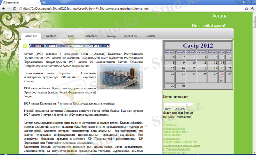The image size is (256, 155).
Task: Open the Астана қаласы әкімі link
Action: [174, 128]
